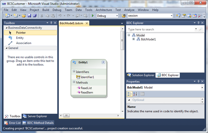
Task: Click the search magnifier in BDC Explorer
Action: (201, 29)
